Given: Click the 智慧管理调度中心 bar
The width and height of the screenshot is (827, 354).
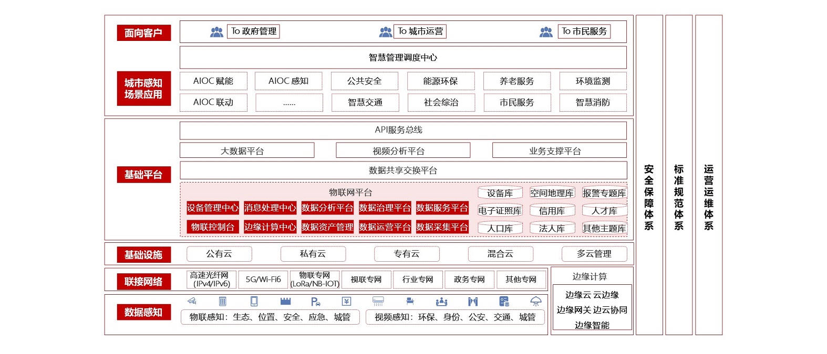Looking at the screenshot, I should [403, 58].
